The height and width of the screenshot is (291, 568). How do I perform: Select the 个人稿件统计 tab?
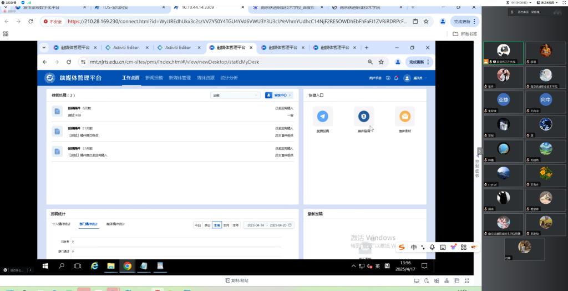(x=61, y=224)
